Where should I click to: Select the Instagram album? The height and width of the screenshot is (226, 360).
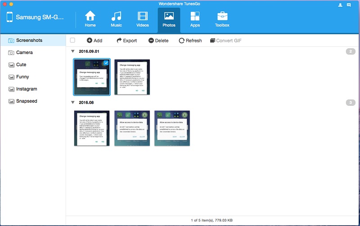pyautogui.click(x=27, y=89)
